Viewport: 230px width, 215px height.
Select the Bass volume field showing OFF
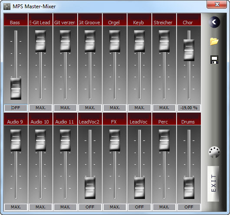16,108
